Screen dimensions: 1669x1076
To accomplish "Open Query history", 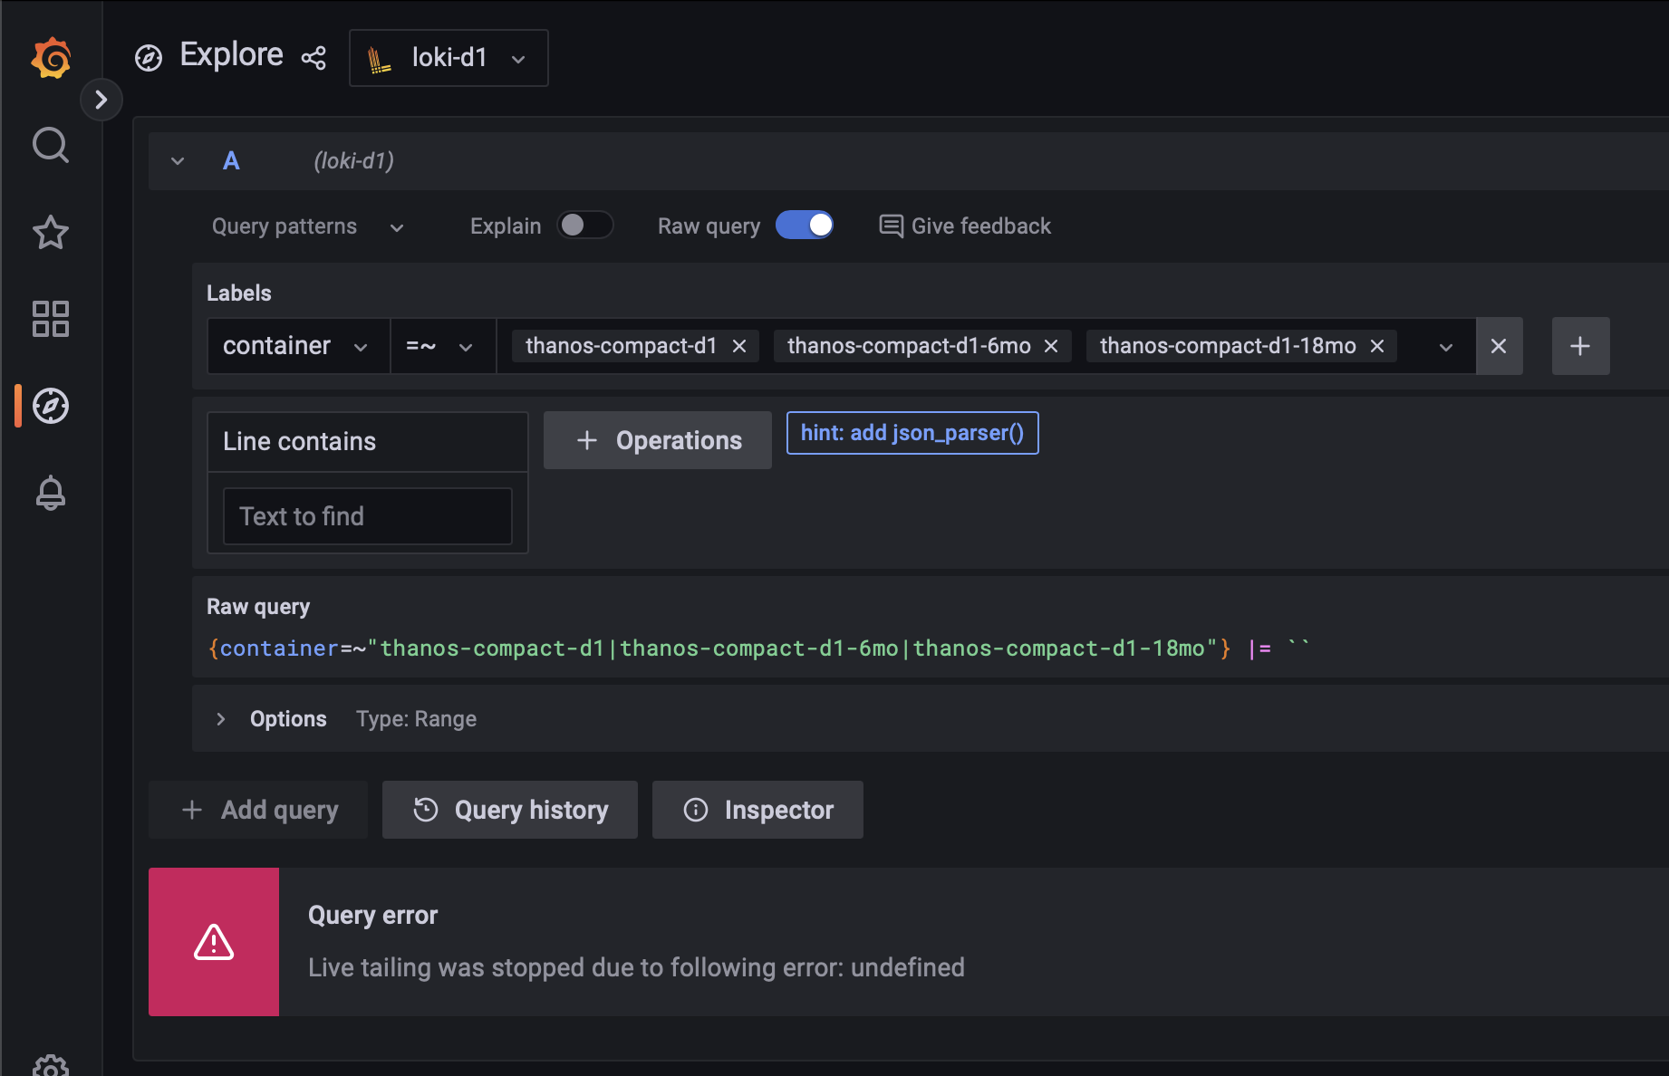I will 510,810.
